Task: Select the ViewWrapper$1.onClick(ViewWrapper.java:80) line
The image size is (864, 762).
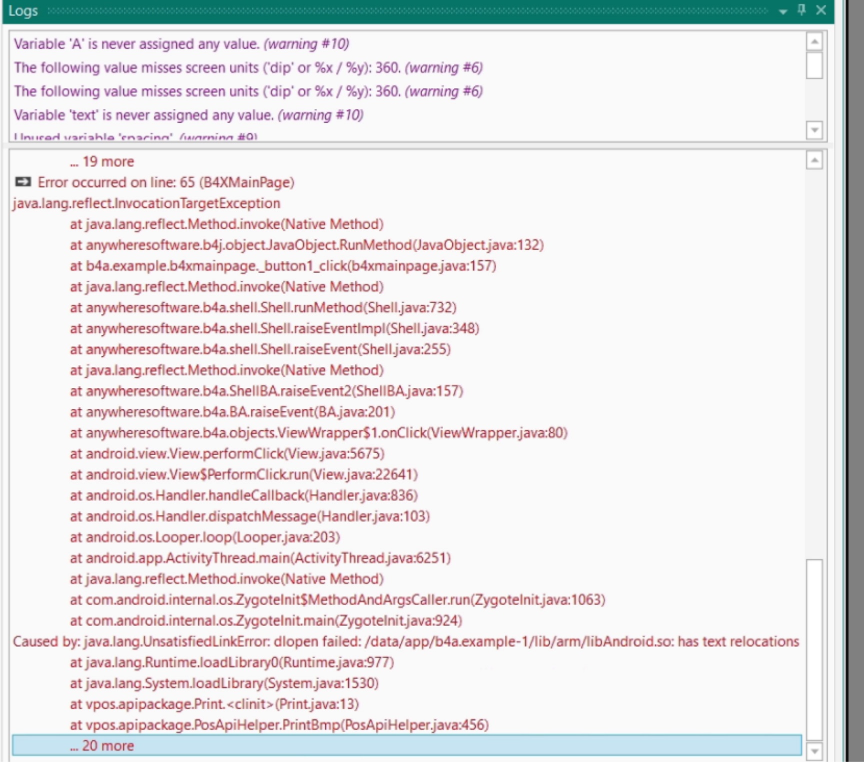Action: point(319,433)
